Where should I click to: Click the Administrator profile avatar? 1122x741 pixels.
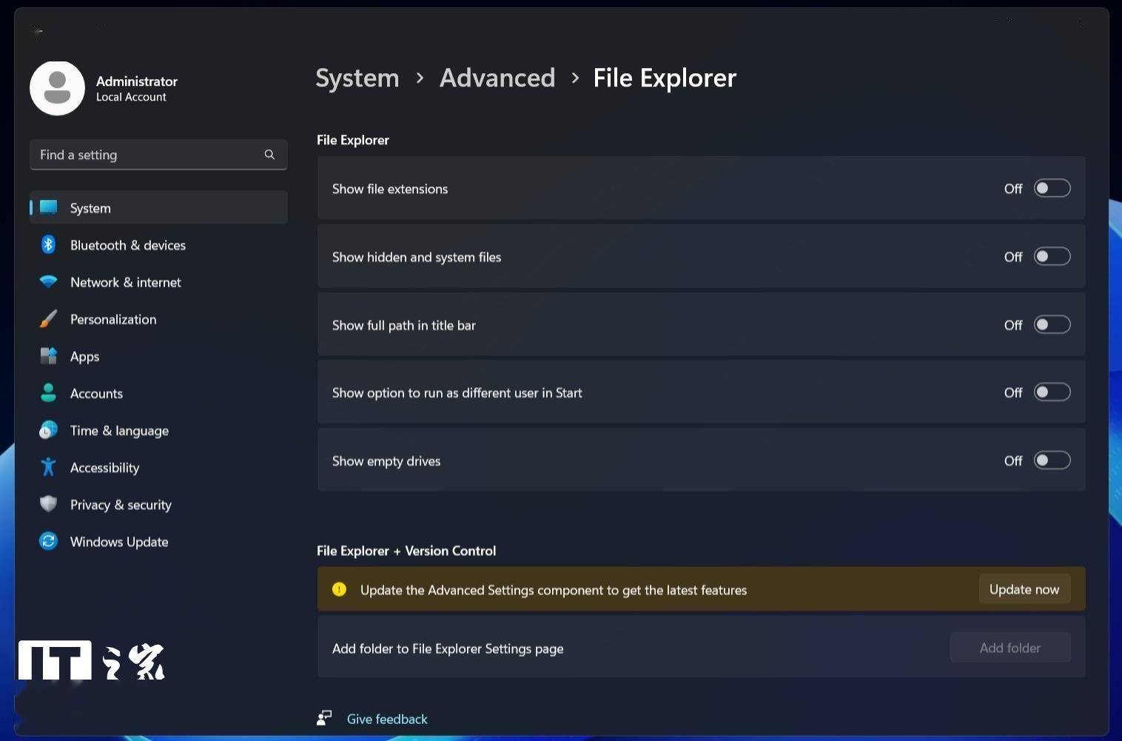coord(57,88)
